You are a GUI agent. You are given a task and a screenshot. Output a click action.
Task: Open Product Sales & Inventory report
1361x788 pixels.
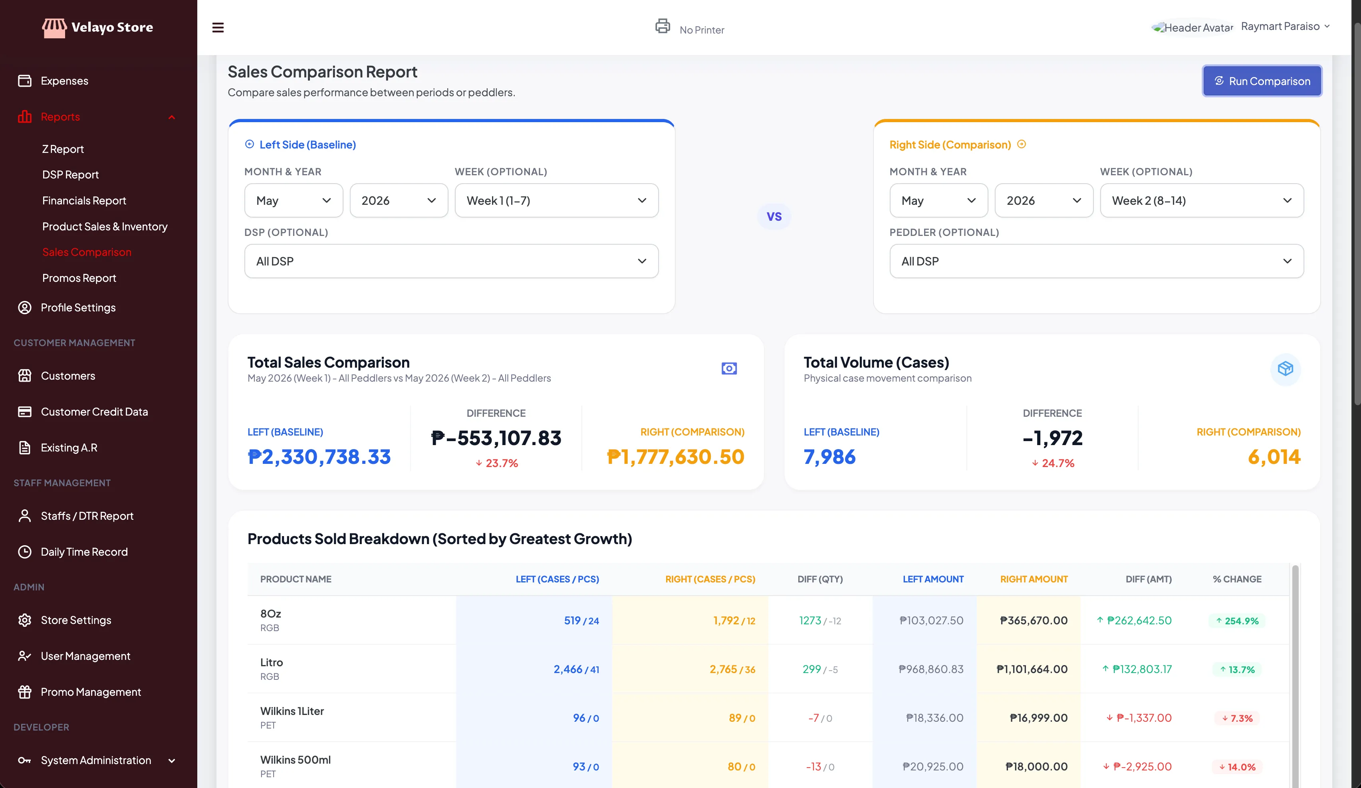pyautogui.click(x=105, y=227)
